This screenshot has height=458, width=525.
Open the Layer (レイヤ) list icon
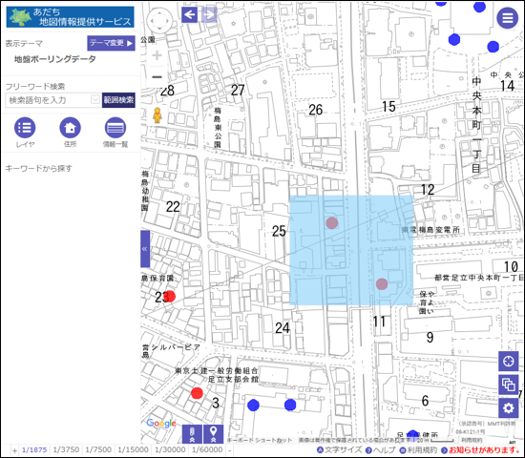(x=25, y=128)
